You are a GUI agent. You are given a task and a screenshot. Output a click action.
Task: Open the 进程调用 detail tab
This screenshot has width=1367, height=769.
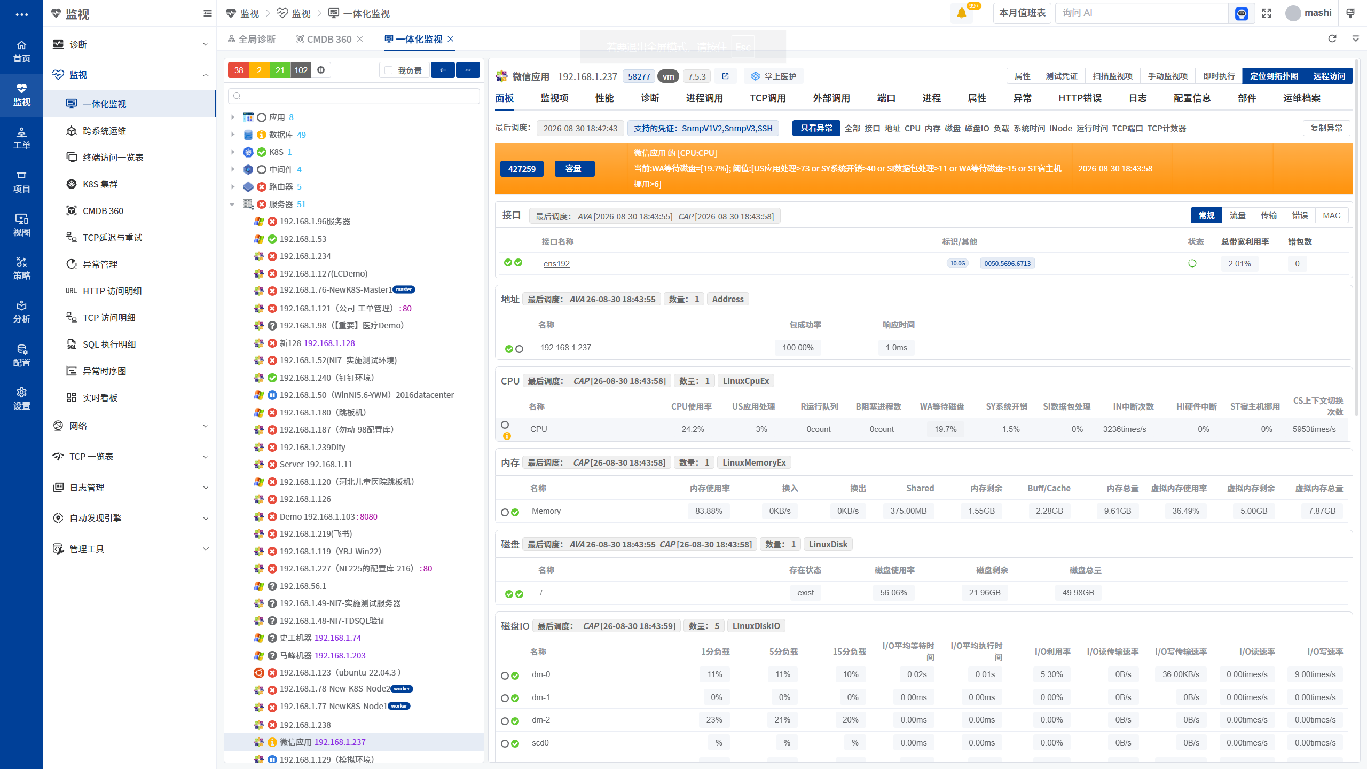(x=704, y=98)
